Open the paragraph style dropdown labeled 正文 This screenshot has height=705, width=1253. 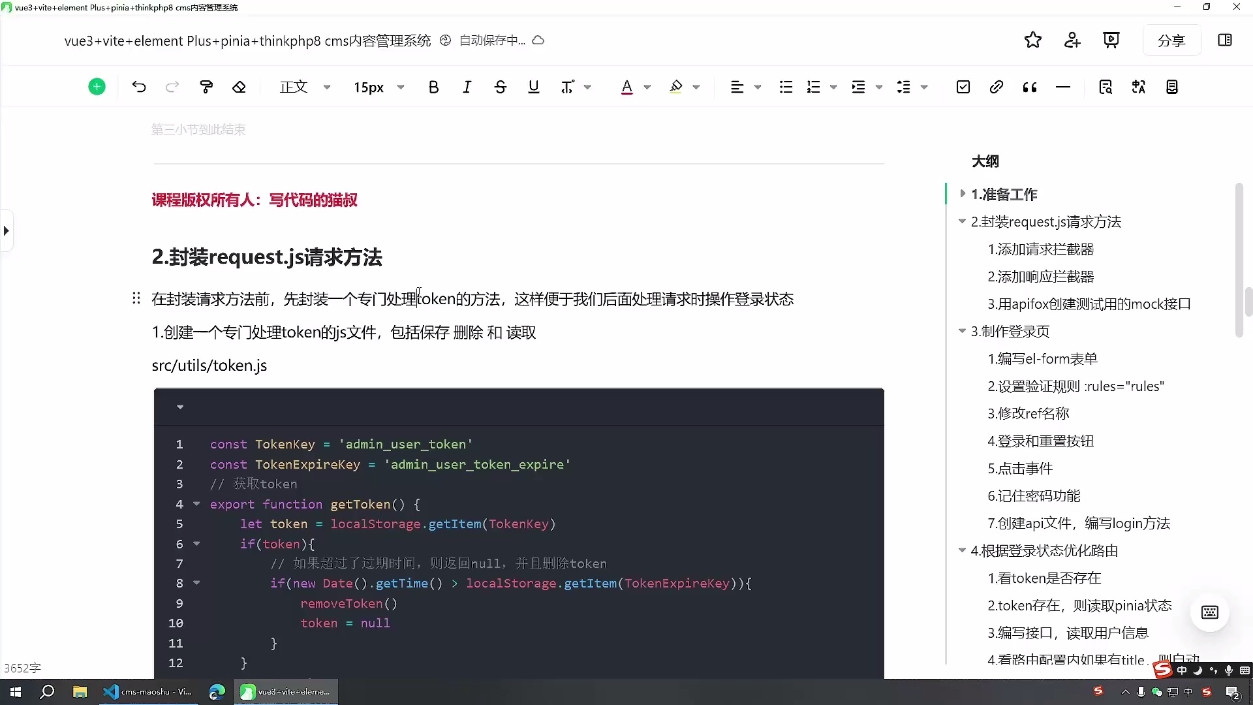(x=305, y=87)
